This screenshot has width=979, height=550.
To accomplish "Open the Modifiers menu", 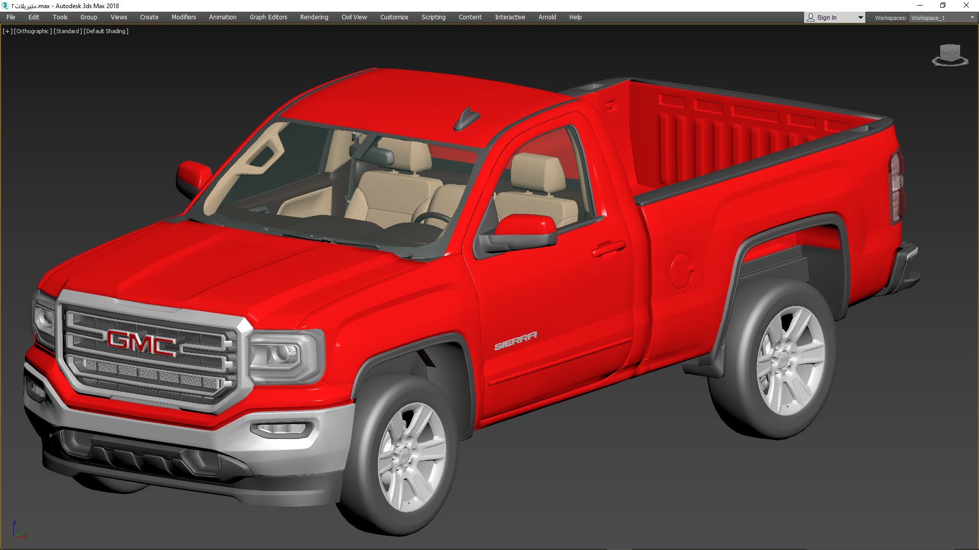I will (x=184, y=17).
